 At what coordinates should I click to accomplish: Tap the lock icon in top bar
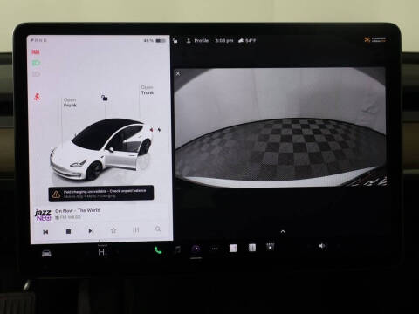coord(175,40)
